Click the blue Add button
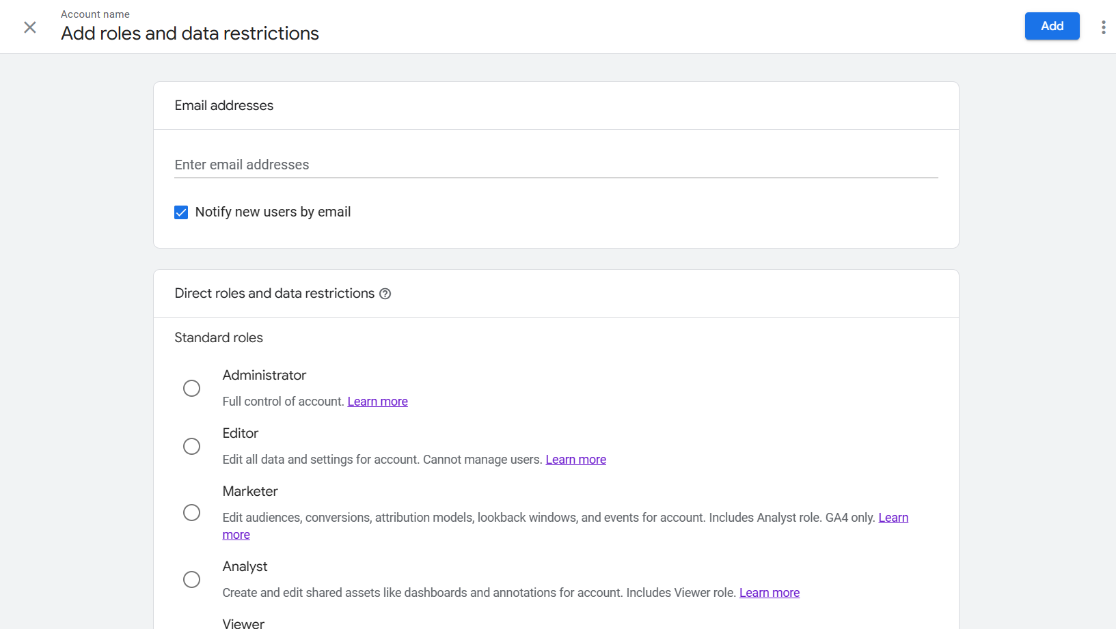Viewport: 1116px width, 629px height. (x=1052, y=26)
